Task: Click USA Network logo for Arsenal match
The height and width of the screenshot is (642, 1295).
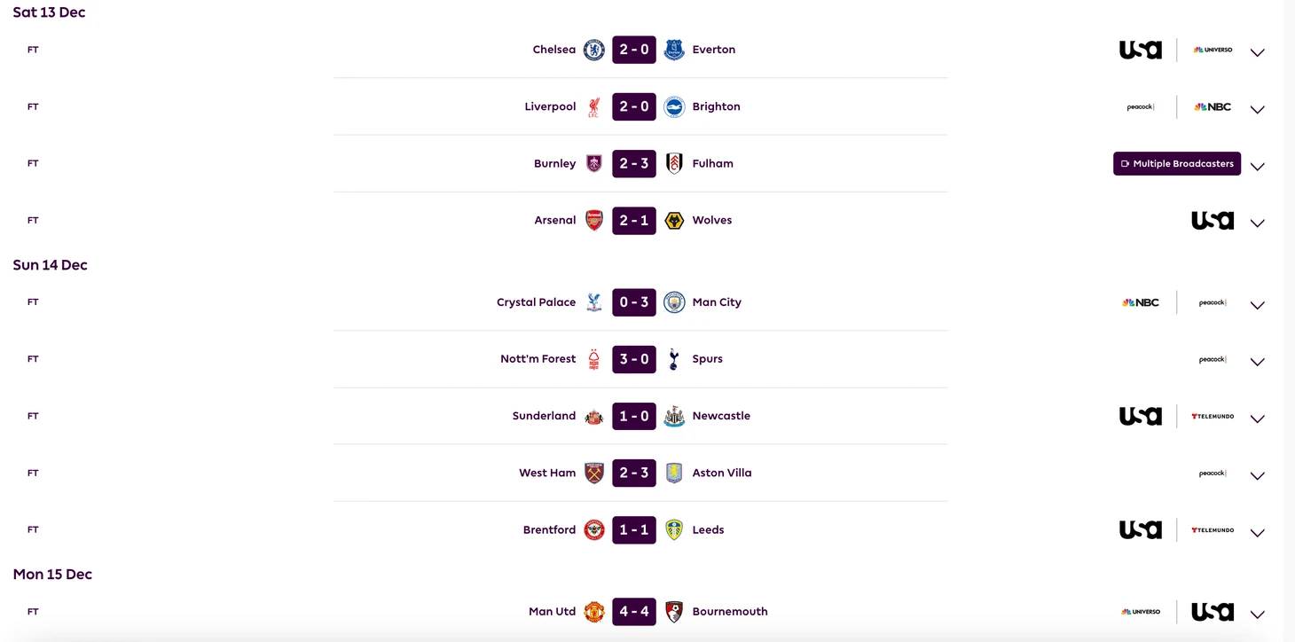Action: click(1212, 221)
